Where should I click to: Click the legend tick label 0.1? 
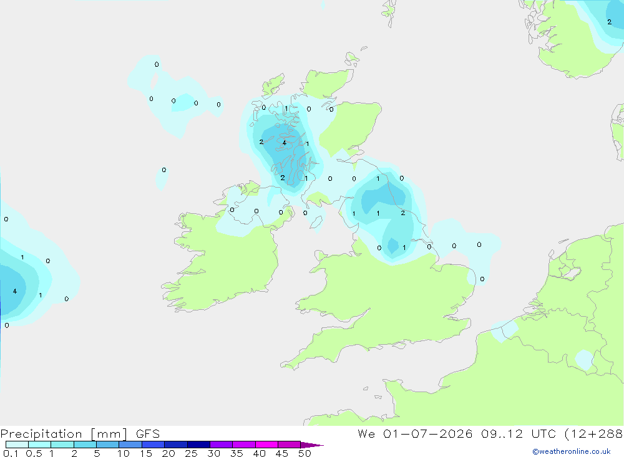pos(11,453)
